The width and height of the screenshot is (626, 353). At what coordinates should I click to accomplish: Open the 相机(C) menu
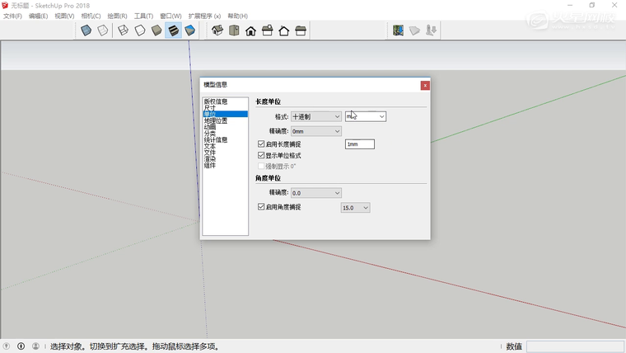click(x=91, y=16)
